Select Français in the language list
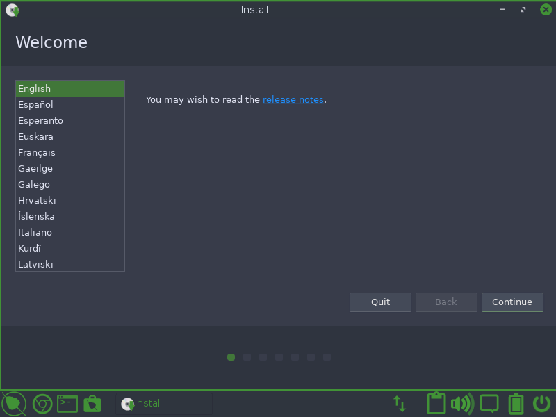 tap(70, 152)
